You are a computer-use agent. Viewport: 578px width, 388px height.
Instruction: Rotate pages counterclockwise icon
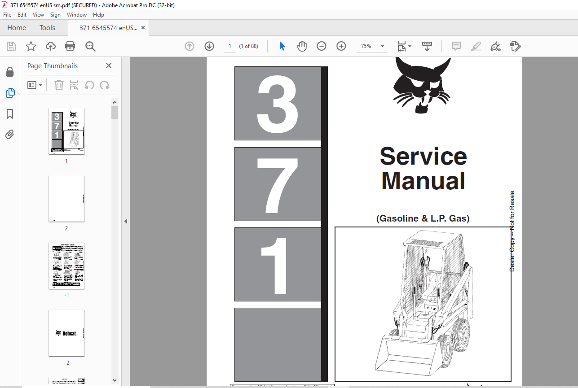click(89, 85)
